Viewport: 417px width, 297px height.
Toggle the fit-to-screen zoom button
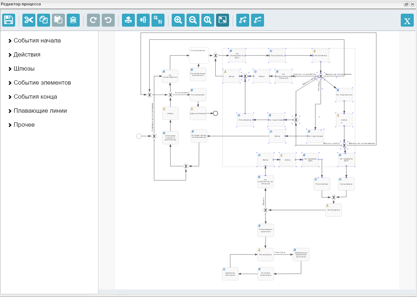(223, 20)
